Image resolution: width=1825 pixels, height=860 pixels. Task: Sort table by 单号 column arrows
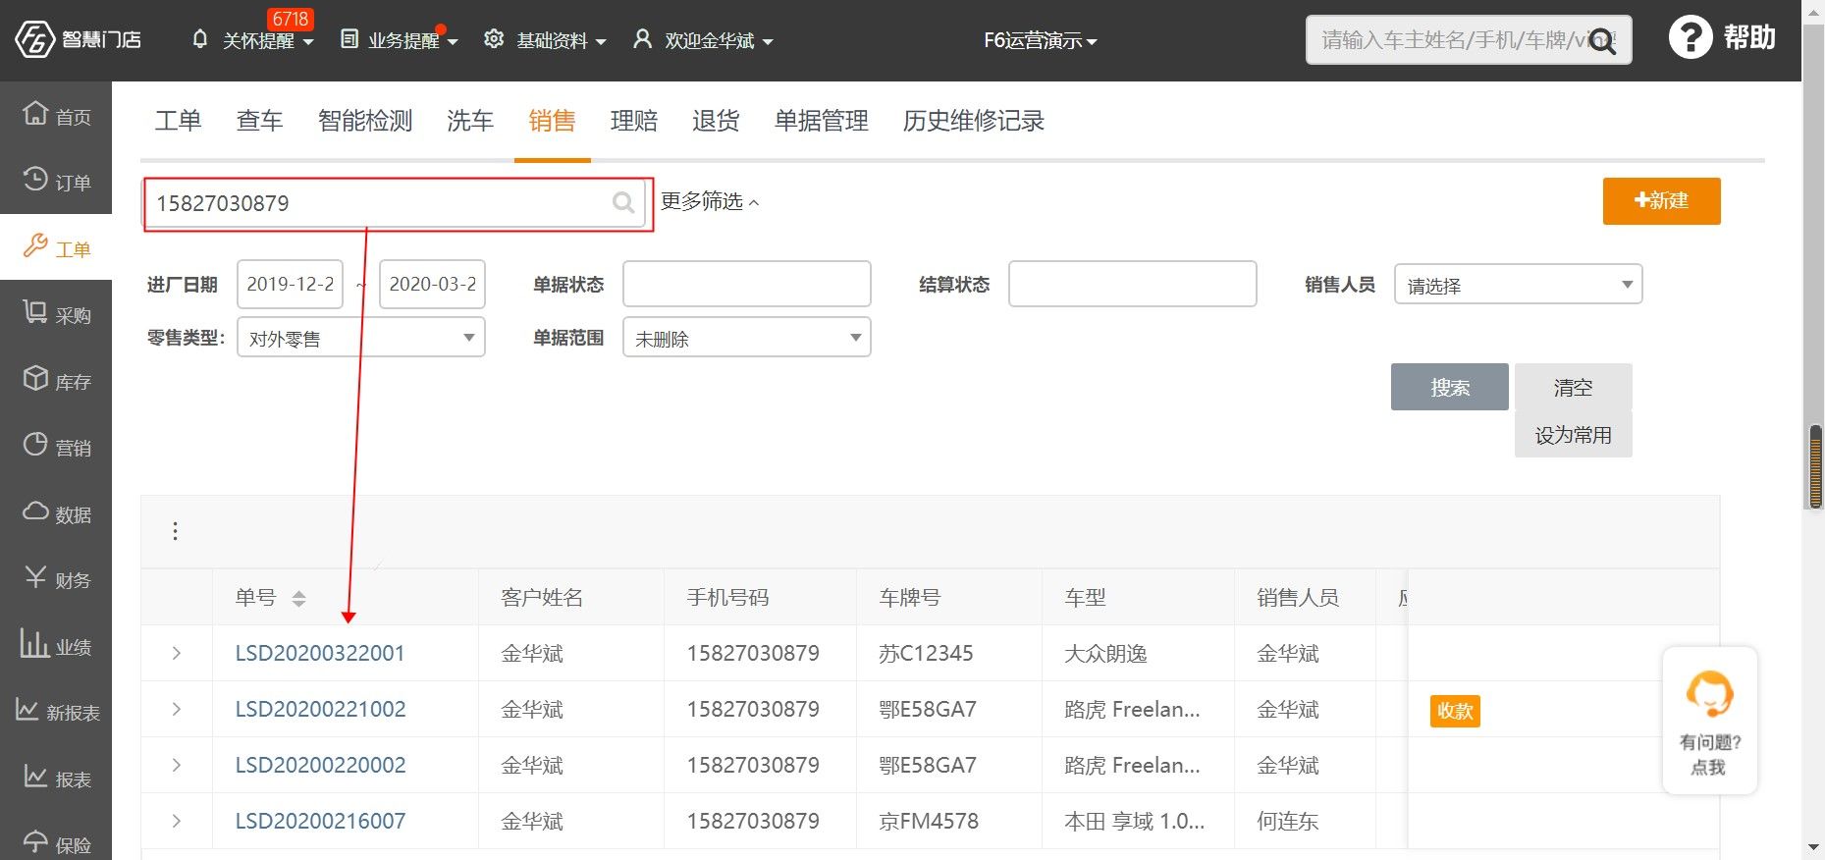pos(298,598)
